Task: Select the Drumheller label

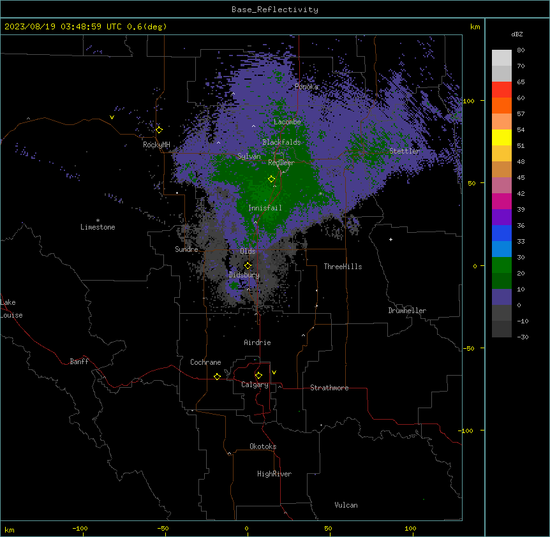Action: 407,311
